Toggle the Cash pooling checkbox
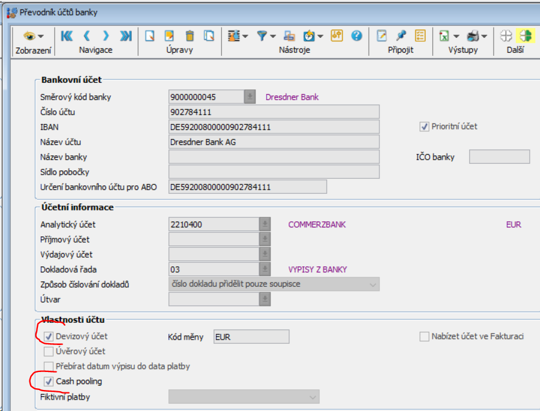The width and height of the screenshot is (540, 411). pos(49,381)
